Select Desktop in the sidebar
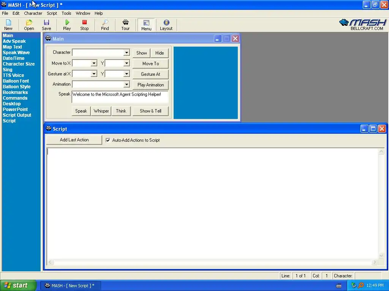Viewport: 389px width, 291px height. click(x=12, y=104)
